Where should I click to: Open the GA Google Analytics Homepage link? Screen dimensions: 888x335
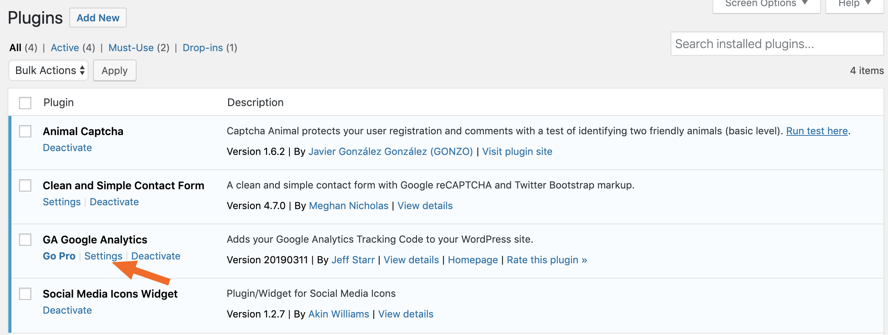tap(473, 260)
